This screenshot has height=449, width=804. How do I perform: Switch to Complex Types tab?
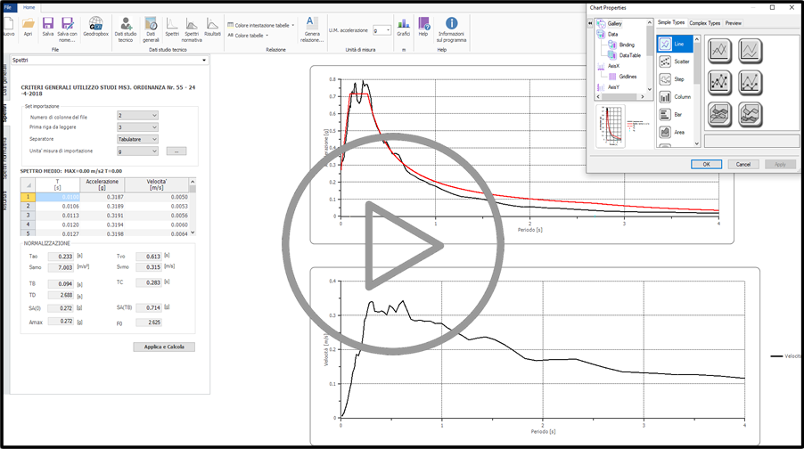click(x=704, y=23)
